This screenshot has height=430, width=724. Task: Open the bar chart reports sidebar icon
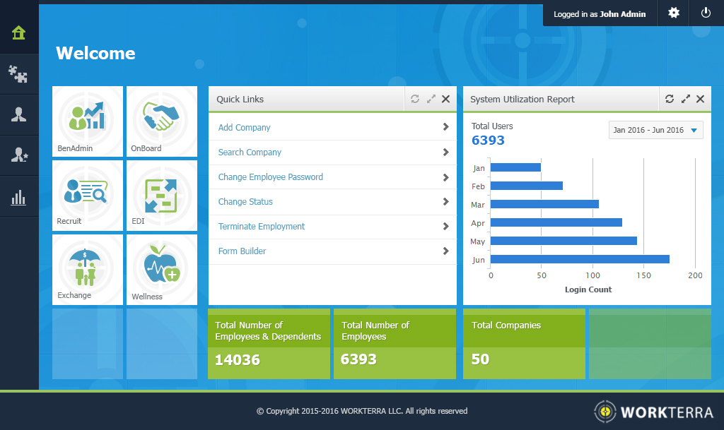point(19,197)
